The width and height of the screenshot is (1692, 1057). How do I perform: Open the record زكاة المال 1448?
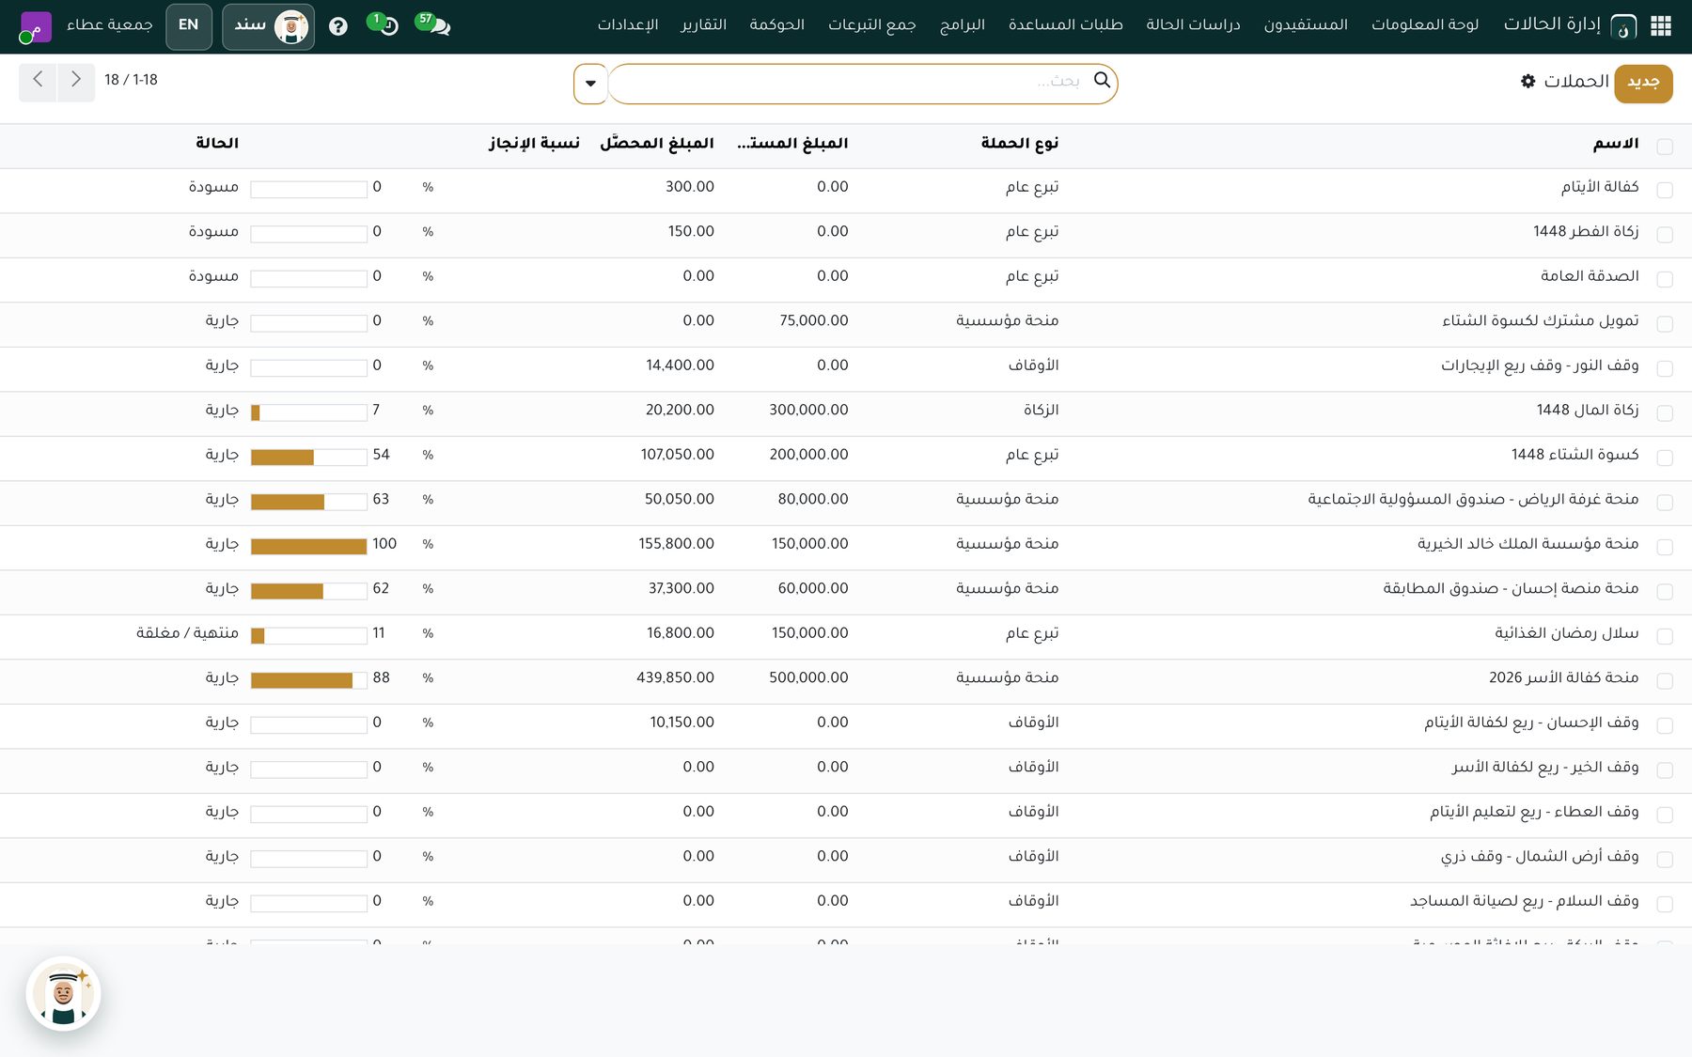pyautogui.click(x=1588, y=410)
